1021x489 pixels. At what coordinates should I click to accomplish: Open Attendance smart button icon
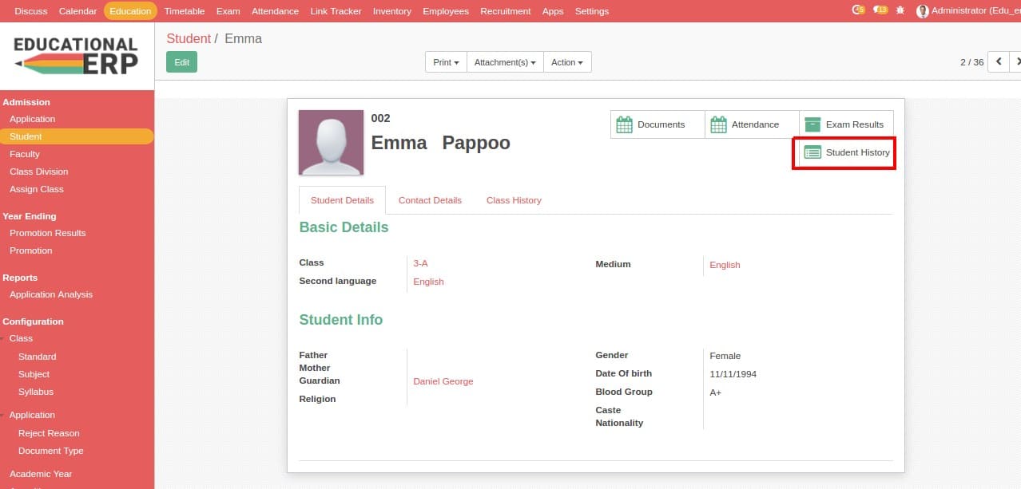[718, 124]
